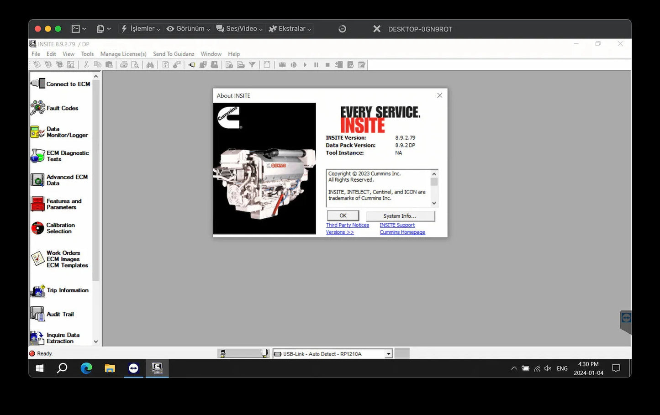Close the About INSITE dialog
Screen dimensions: 660x415
click(440, 95)
